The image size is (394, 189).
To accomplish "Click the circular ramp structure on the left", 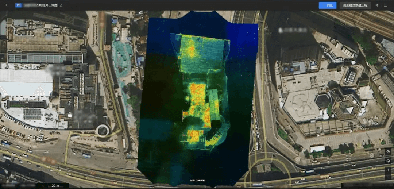I will pyautogui.click(x=103, y=131).
